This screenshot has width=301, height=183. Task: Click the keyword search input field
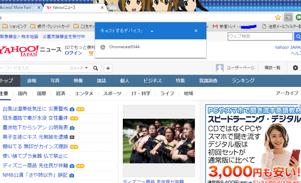pyautogui.click(x=34, y=68)
